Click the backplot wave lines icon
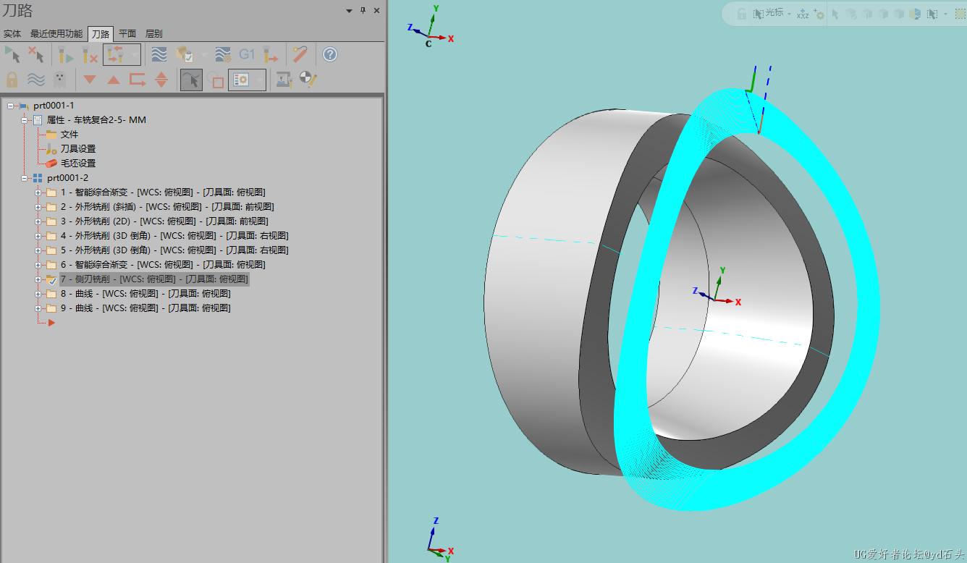Viewport: 967px width, 563px height. tap(159, 54)
